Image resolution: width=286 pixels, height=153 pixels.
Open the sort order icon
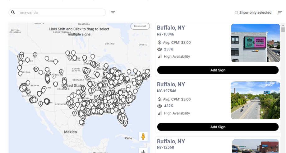pos(280,13)
